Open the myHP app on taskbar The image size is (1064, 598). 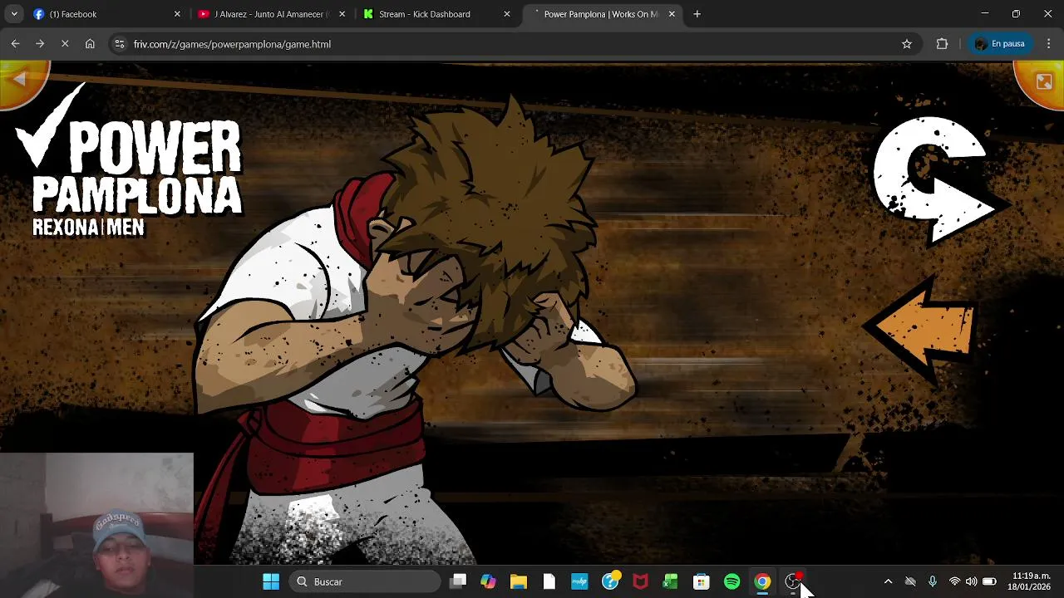point(579,581)
